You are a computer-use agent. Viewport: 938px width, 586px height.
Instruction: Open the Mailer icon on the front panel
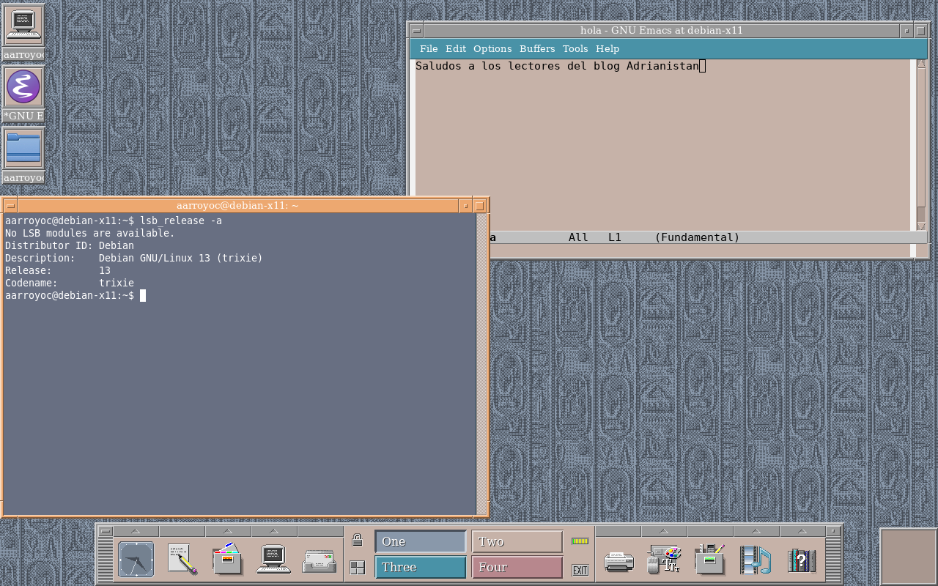point(320,560)
